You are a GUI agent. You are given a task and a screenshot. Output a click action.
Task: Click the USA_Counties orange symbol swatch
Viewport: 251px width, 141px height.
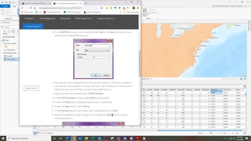click(x=6, y=47)
